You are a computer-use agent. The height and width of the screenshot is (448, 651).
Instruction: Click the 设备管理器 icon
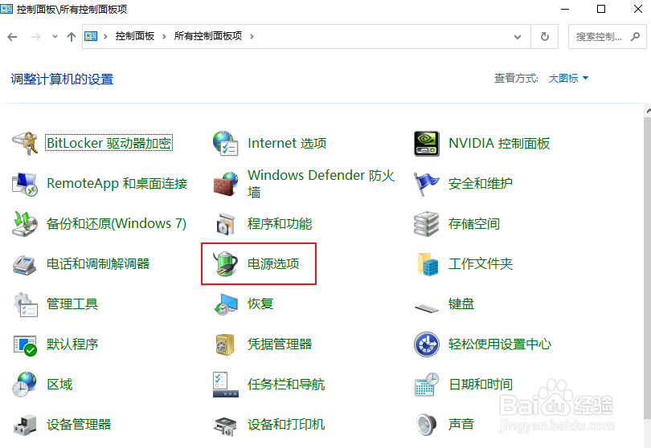[25, 425]
